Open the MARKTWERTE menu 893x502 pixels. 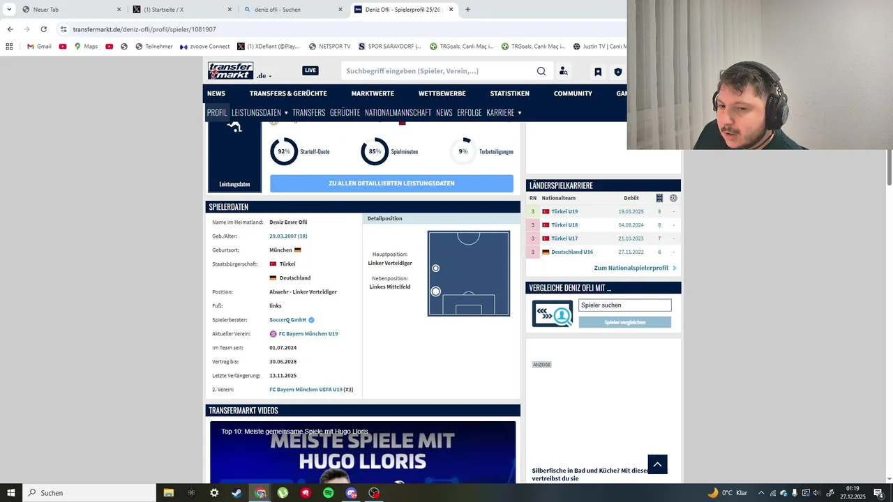(x=373, y=93)
